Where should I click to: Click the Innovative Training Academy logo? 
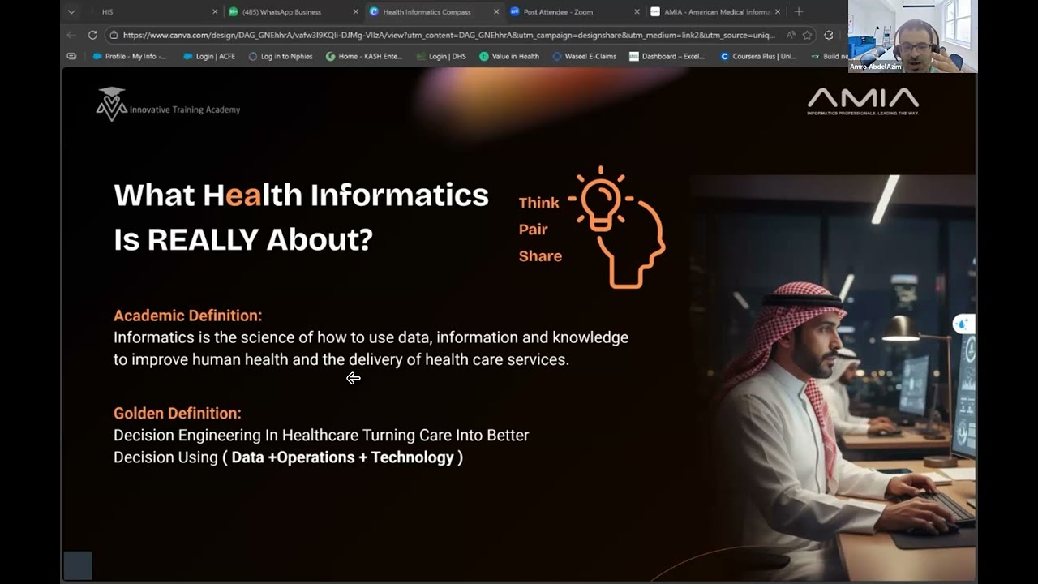[x=168, y=105]
